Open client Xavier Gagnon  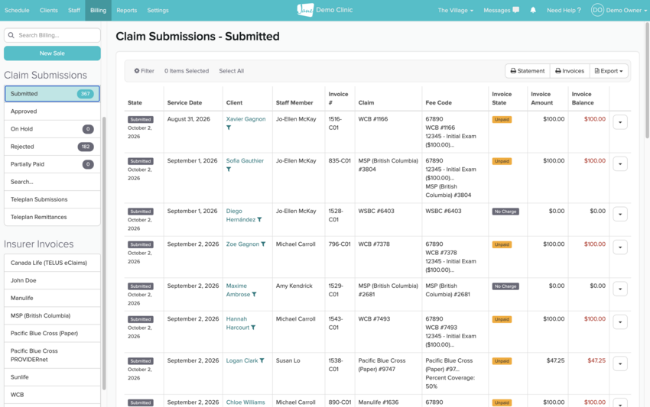click(x=245, y=119)
